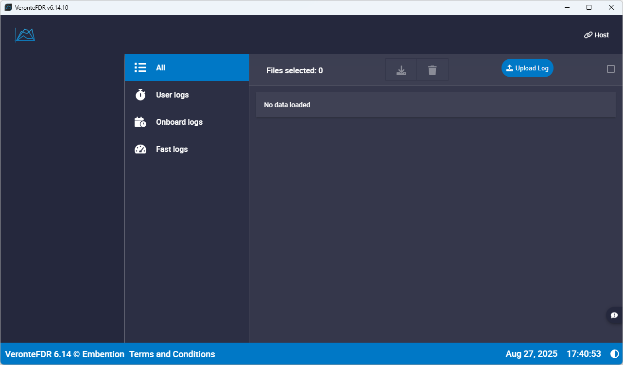Click the VeronteFDR title bar app icon

(8, 7)
